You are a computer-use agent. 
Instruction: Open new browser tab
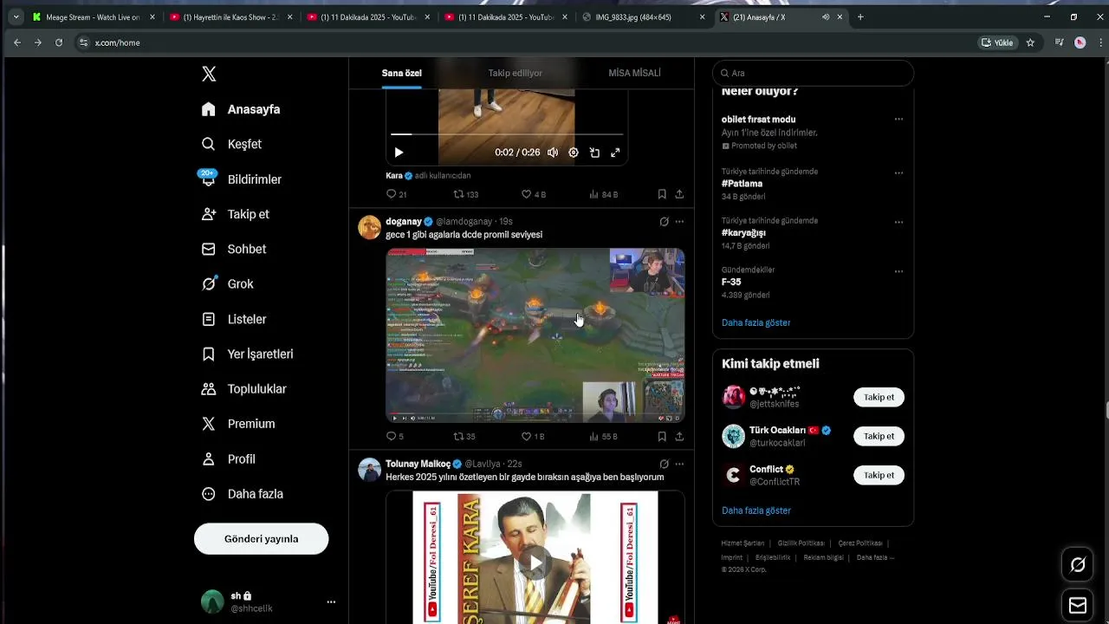[860, 16]
